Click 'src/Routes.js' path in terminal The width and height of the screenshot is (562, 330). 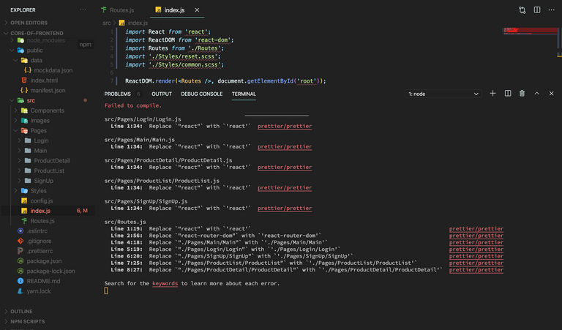[125, 222]
